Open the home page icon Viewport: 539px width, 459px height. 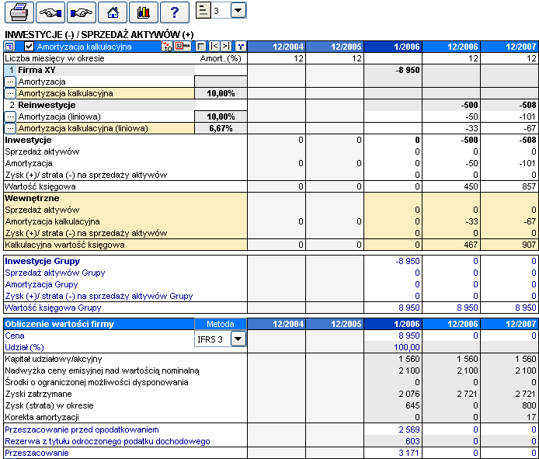113,12
